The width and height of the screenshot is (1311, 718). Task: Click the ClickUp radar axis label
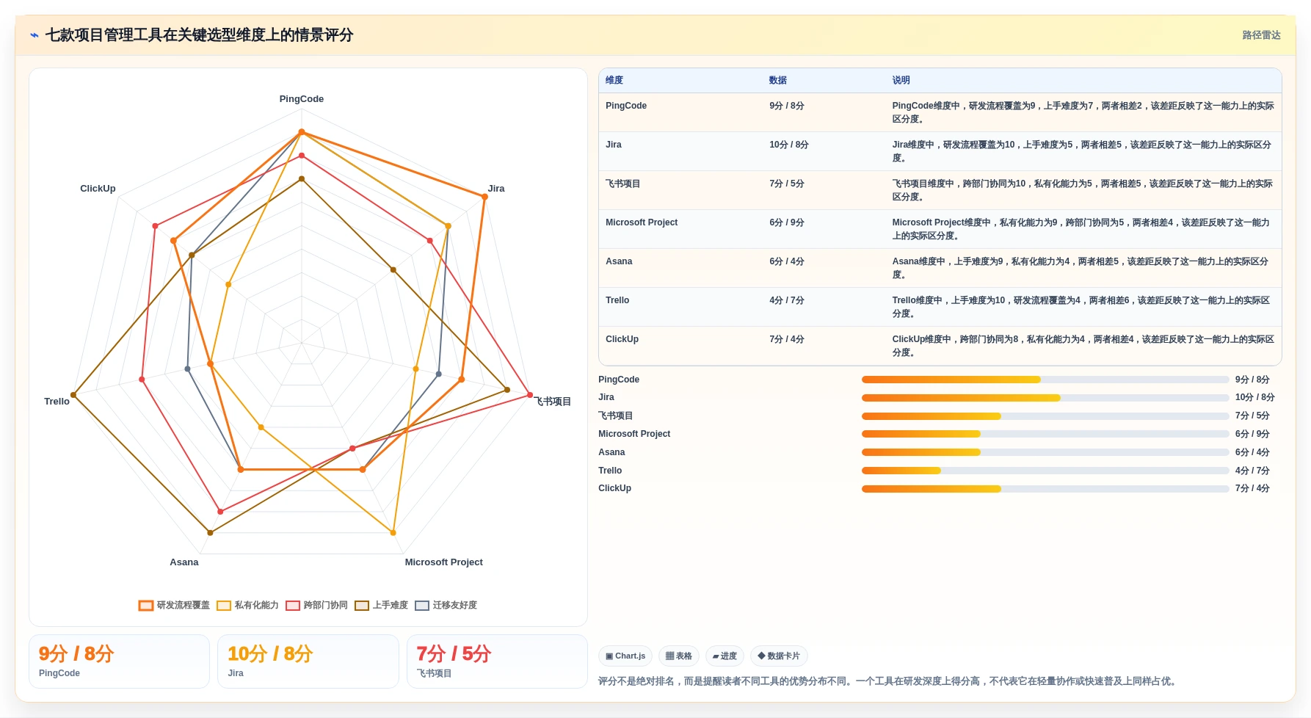click(x=98, y=189)
